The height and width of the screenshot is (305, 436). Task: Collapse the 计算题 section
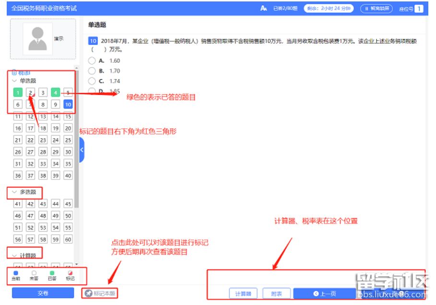tap(15, 255)
